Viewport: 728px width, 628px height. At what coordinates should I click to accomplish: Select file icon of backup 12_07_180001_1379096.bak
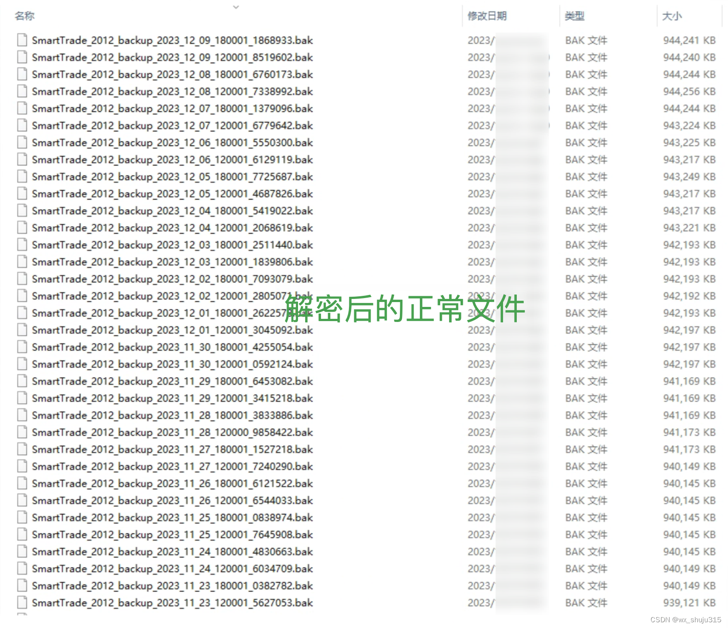pyautogui.click(x=22, y=109)
